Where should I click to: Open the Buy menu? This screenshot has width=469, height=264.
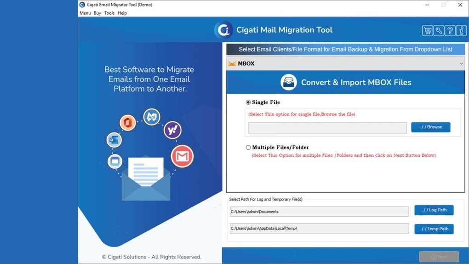click(97, 13)
